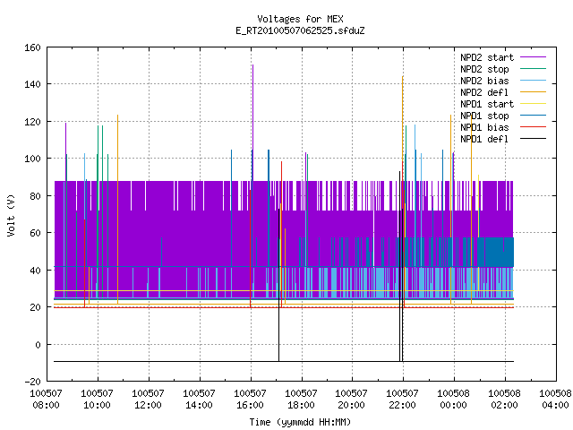Click the Volt (V) y-axis label
Screen dimensions: 573x430
pos(11,215)
